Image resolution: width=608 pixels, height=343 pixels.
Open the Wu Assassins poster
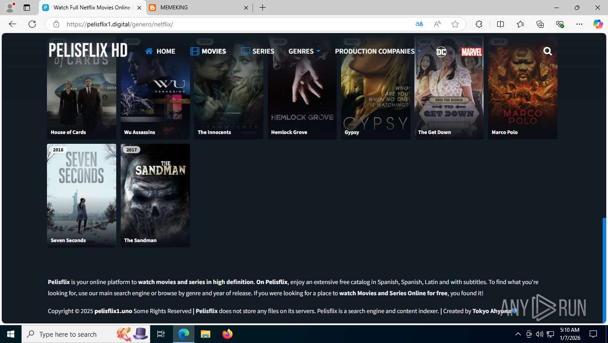155,88
